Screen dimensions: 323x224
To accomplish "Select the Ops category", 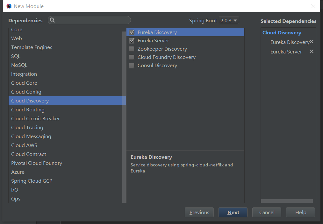I will [x=65, y=199].
